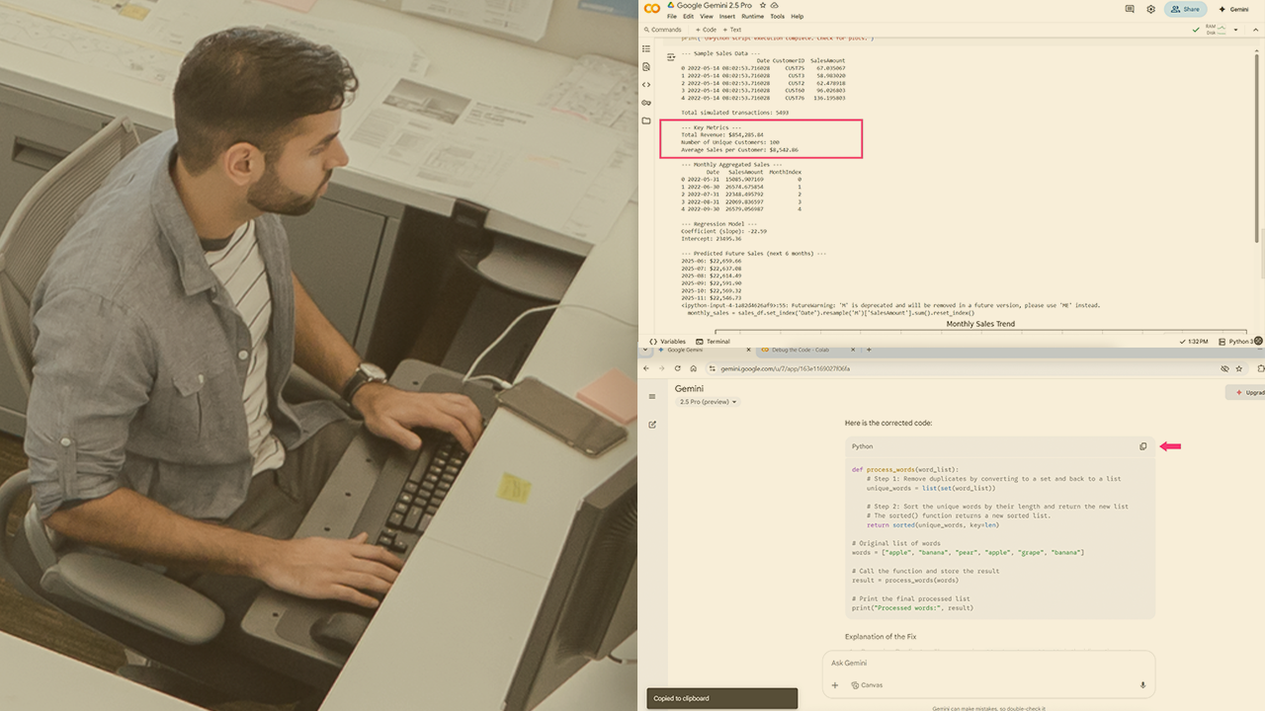
Task: Copy the Python code block
Action: pyautogui.click(x=1143, y=446)
